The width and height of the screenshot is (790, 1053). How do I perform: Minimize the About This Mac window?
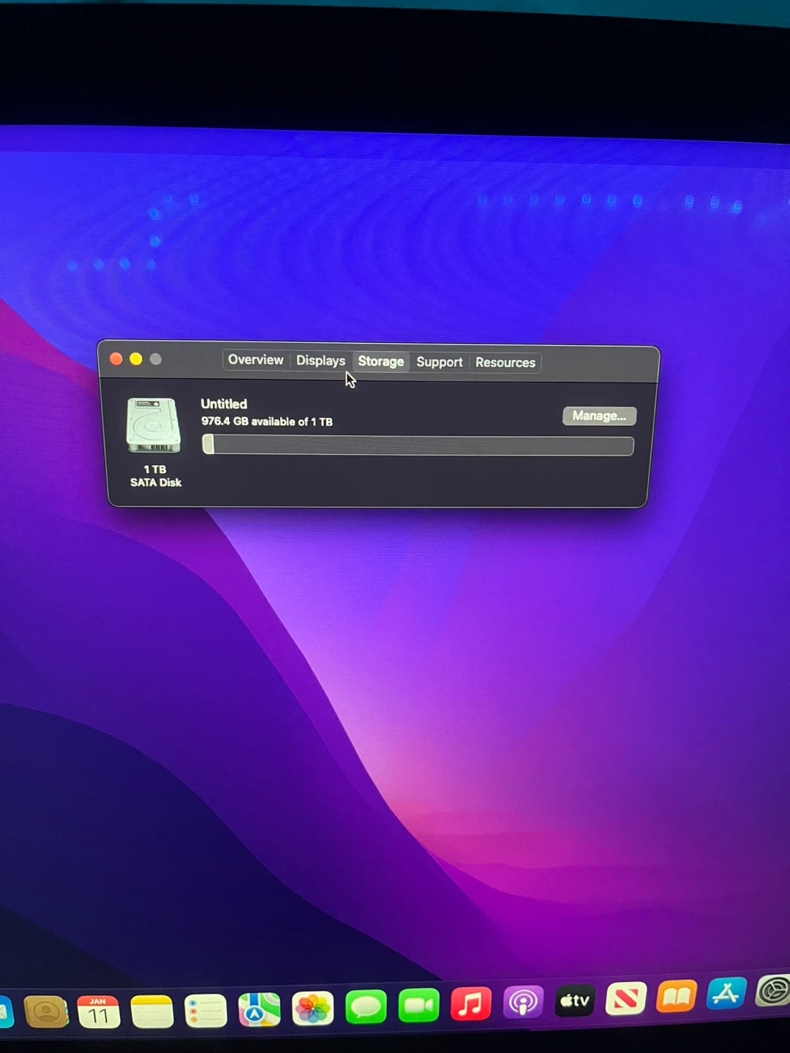coord(136,359)
